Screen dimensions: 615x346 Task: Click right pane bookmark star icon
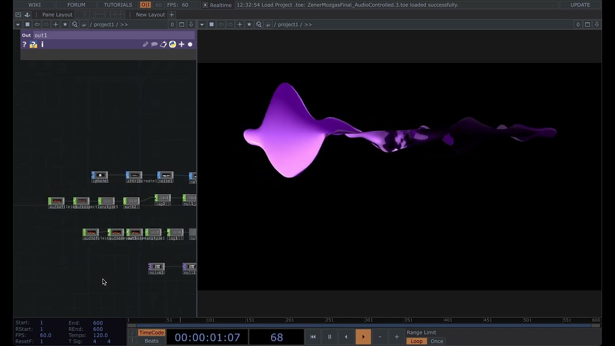pos(249,25)
